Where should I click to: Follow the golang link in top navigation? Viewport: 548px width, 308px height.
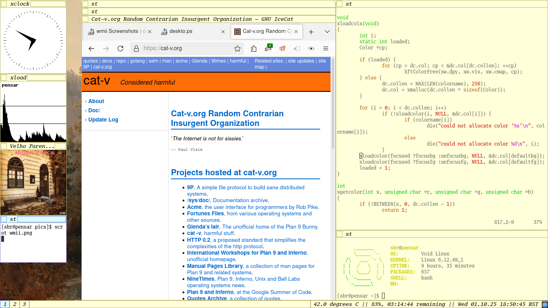click(x=137, y=61)
